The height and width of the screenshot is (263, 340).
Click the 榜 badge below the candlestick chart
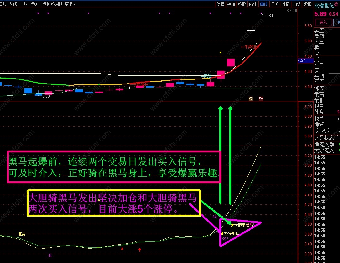[x=251, y=99]
